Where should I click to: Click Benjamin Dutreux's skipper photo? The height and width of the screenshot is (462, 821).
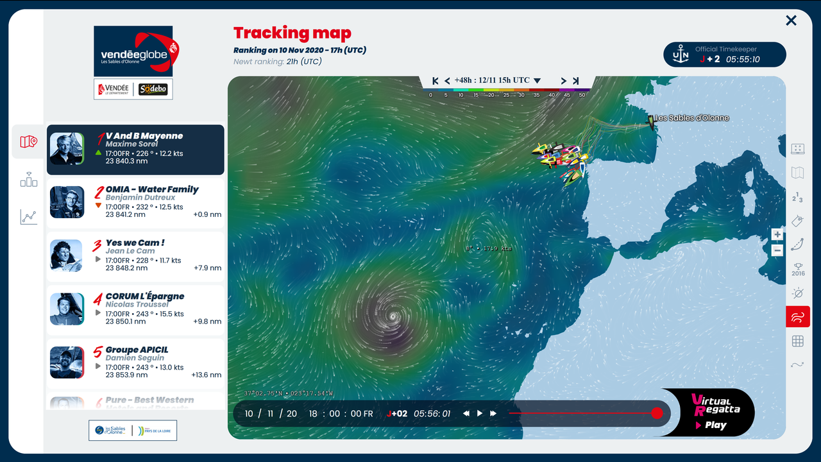click(67, 202)
